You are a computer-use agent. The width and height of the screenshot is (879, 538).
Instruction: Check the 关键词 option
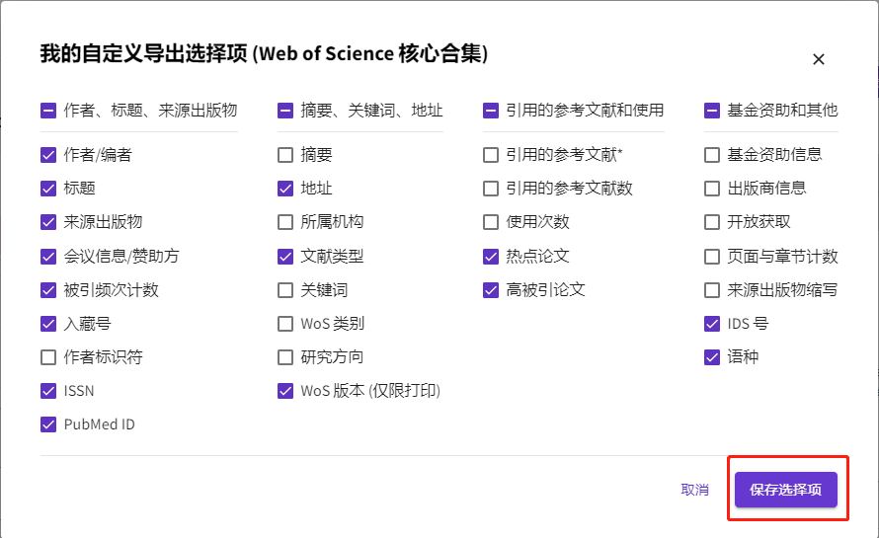point(285,290)
